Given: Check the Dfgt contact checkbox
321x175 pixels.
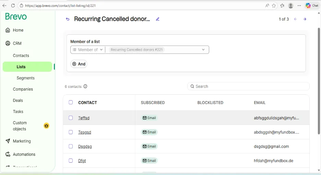Looking at the screenshot, I should tap(71, 161).
